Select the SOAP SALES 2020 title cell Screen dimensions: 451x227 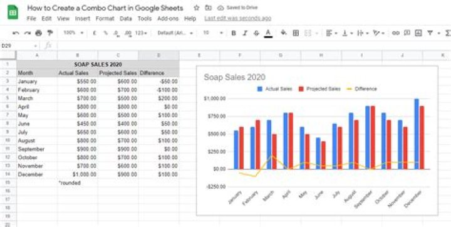tap(98, 64)
